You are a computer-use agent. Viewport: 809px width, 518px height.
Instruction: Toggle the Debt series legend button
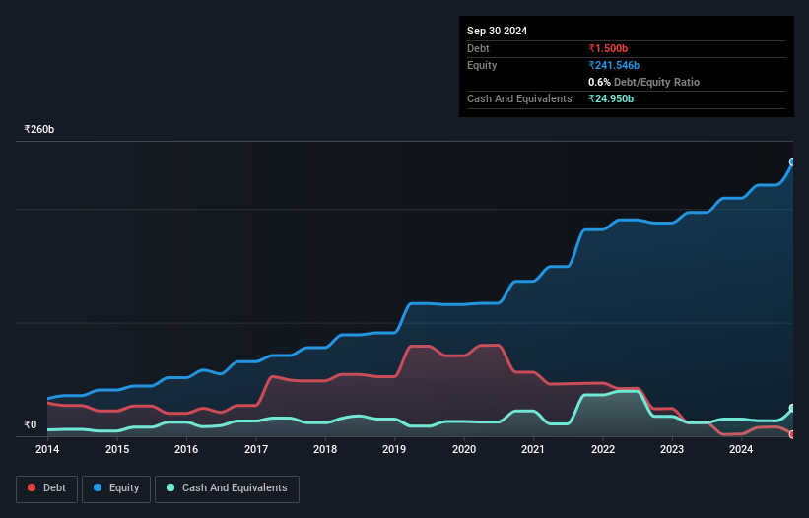click(x=47, y=488)
